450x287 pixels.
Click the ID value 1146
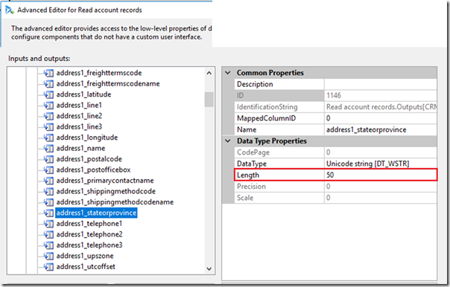pyautogui.click(x=334, y=96)
